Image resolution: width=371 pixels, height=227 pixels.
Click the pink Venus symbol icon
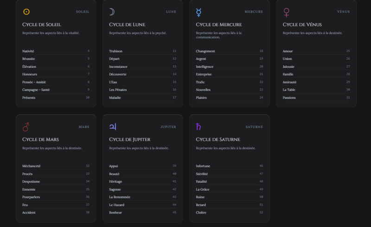[286, 12]
